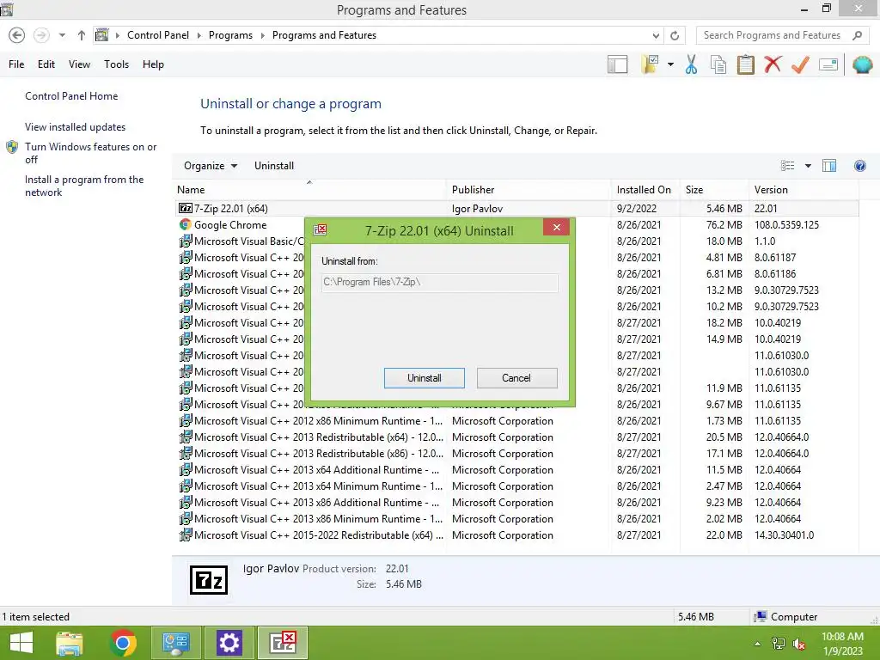Image resolution: width=880 pixels, height=660 pixels.
Task: Click the search magnifier icon
Action: [857, 35]
